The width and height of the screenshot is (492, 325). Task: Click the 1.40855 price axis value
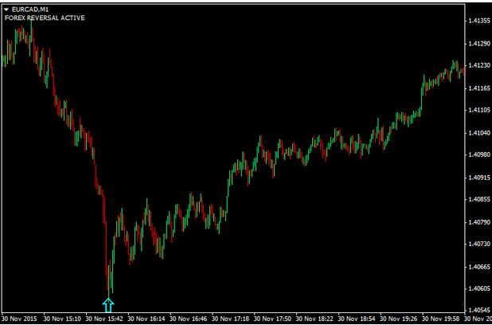[478, 200]
